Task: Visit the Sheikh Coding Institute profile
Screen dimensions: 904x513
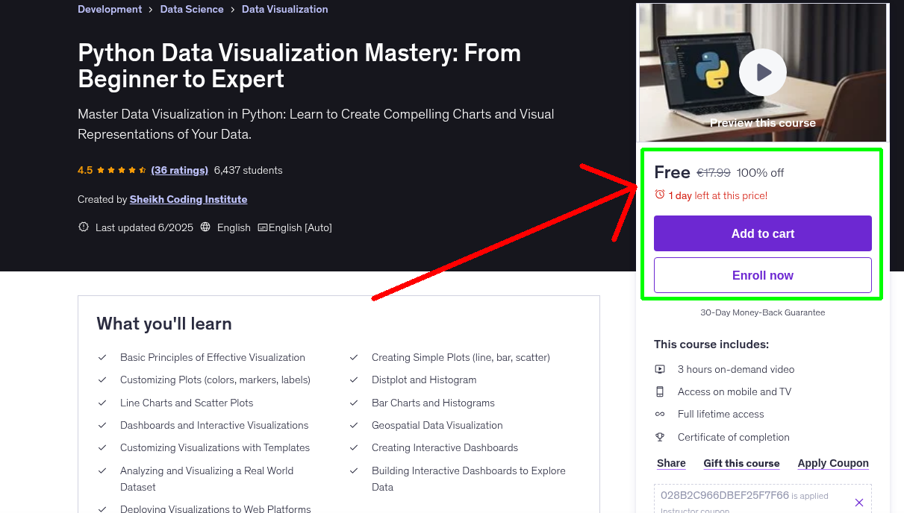Action: (x=188, y=199)
